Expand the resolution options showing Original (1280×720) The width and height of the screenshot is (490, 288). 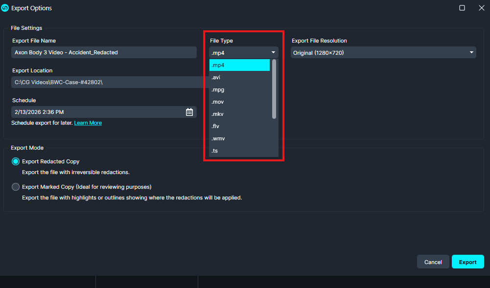383,52
